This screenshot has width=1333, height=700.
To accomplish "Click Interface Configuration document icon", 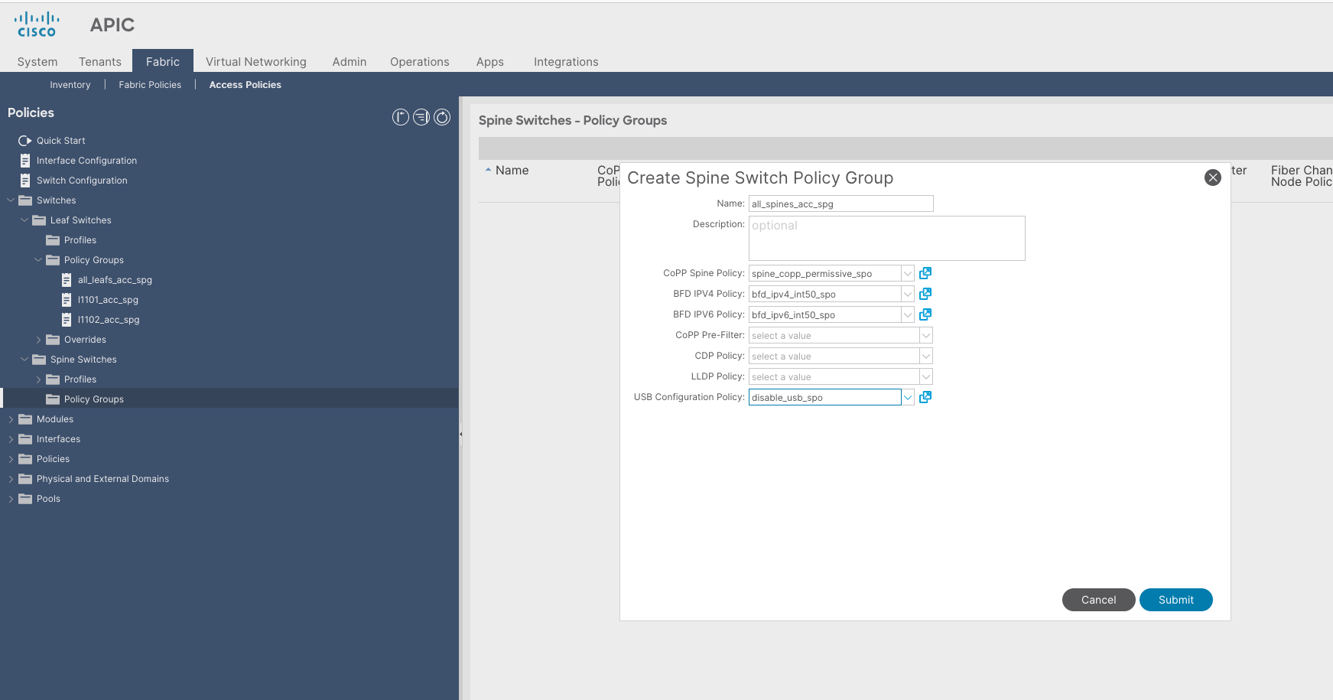I will click(25, 161).
